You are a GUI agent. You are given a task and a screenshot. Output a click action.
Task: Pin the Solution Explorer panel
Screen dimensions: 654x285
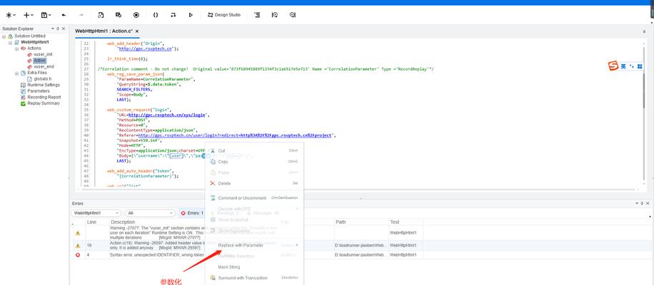[x=58, y=28]
